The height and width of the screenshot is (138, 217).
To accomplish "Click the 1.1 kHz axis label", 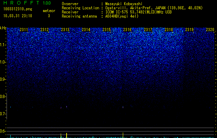I will 3,45.
